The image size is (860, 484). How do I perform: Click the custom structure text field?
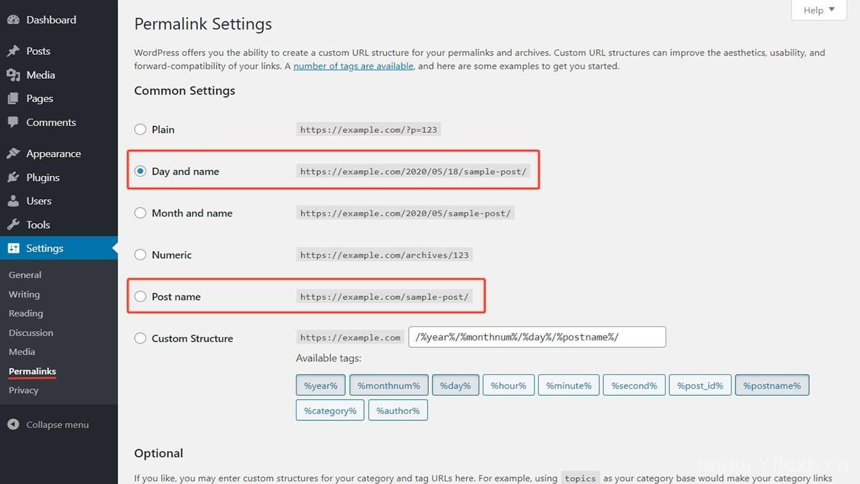(537, 337)
